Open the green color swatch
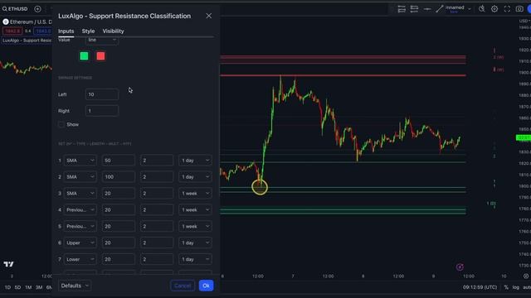This screenshot has width=531, height=298. 84,56
